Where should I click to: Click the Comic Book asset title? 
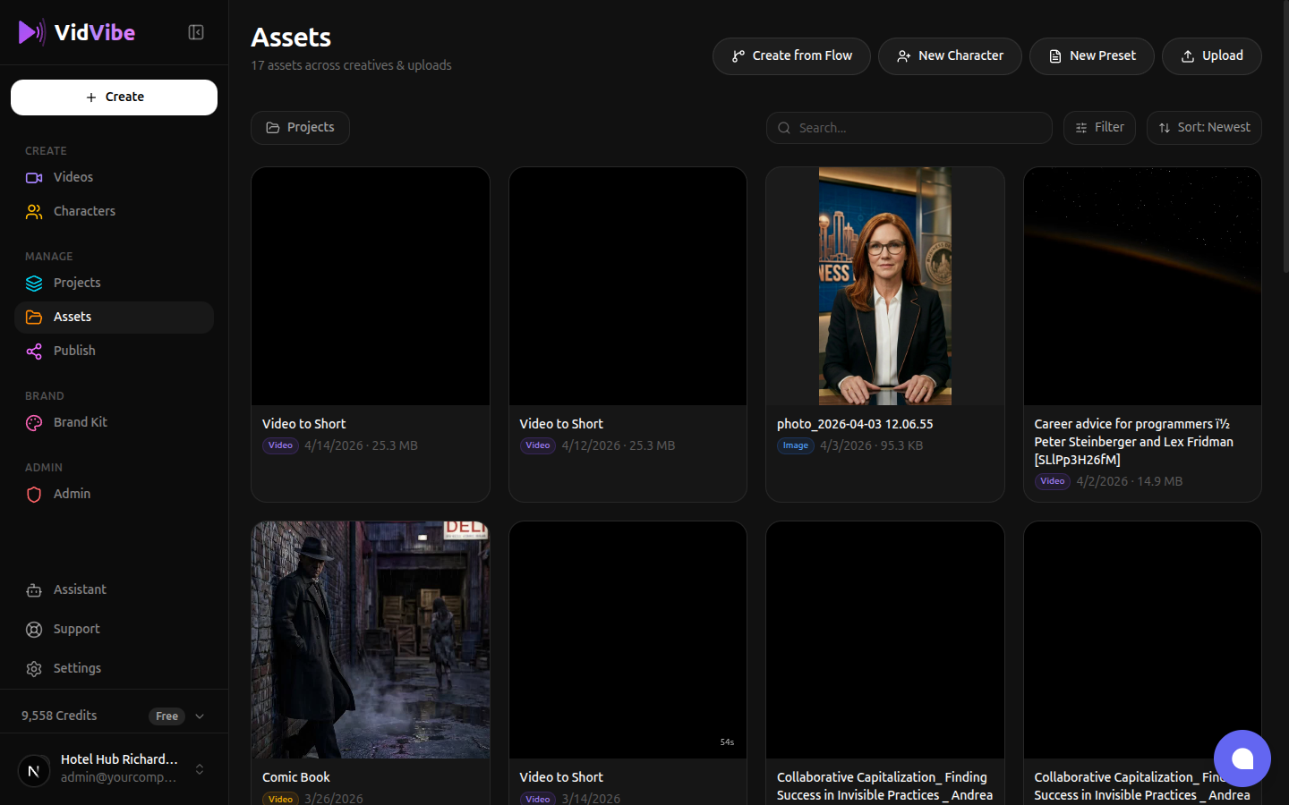pyautogui.click(x=296, y=777)
